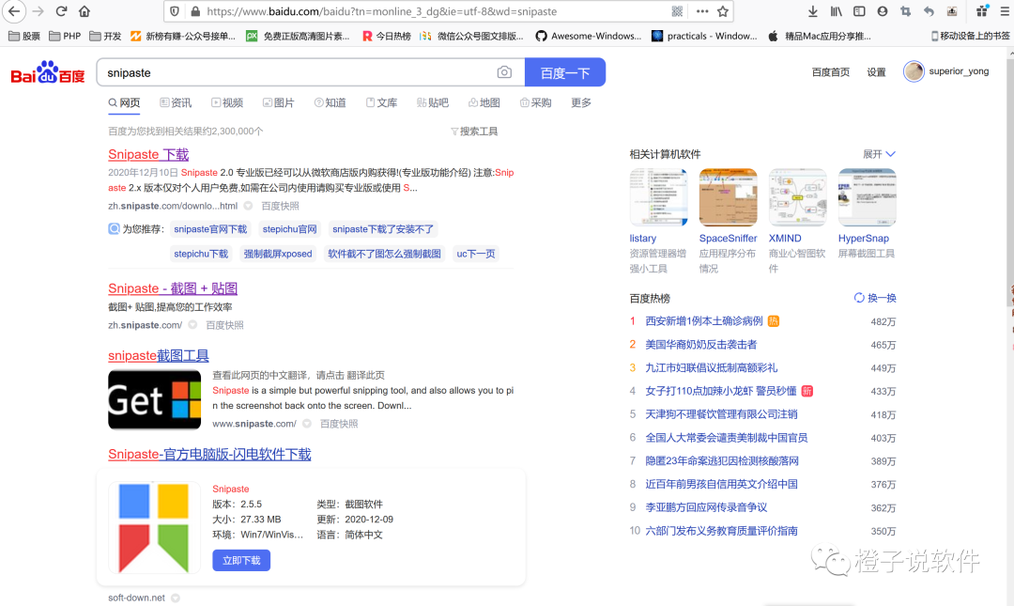Image resolution: width=1014 pixels, height=606 pixels.
Task: Open Snipaste-官方电脑版-闪电软件下载 link
Action: 209,455
